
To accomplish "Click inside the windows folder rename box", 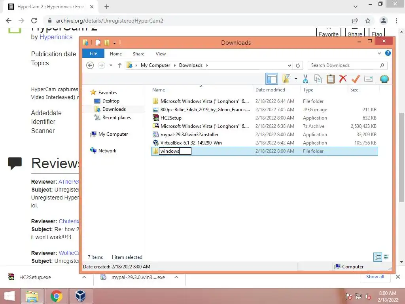I will click(x=175, y=151).
